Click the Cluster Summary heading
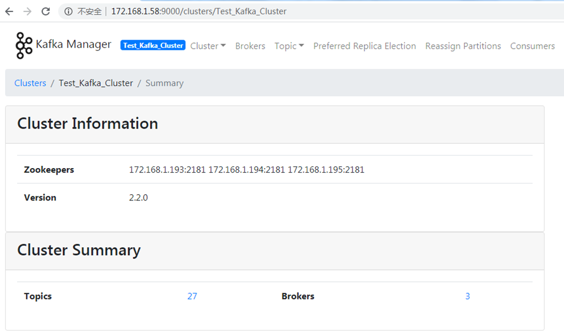This screenshot has height=334, width=564. coord(79,250)
